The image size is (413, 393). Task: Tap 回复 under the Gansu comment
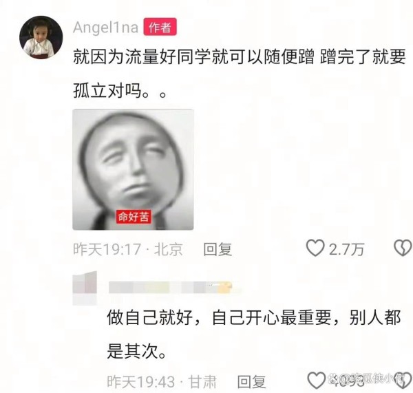click(251, 382)
